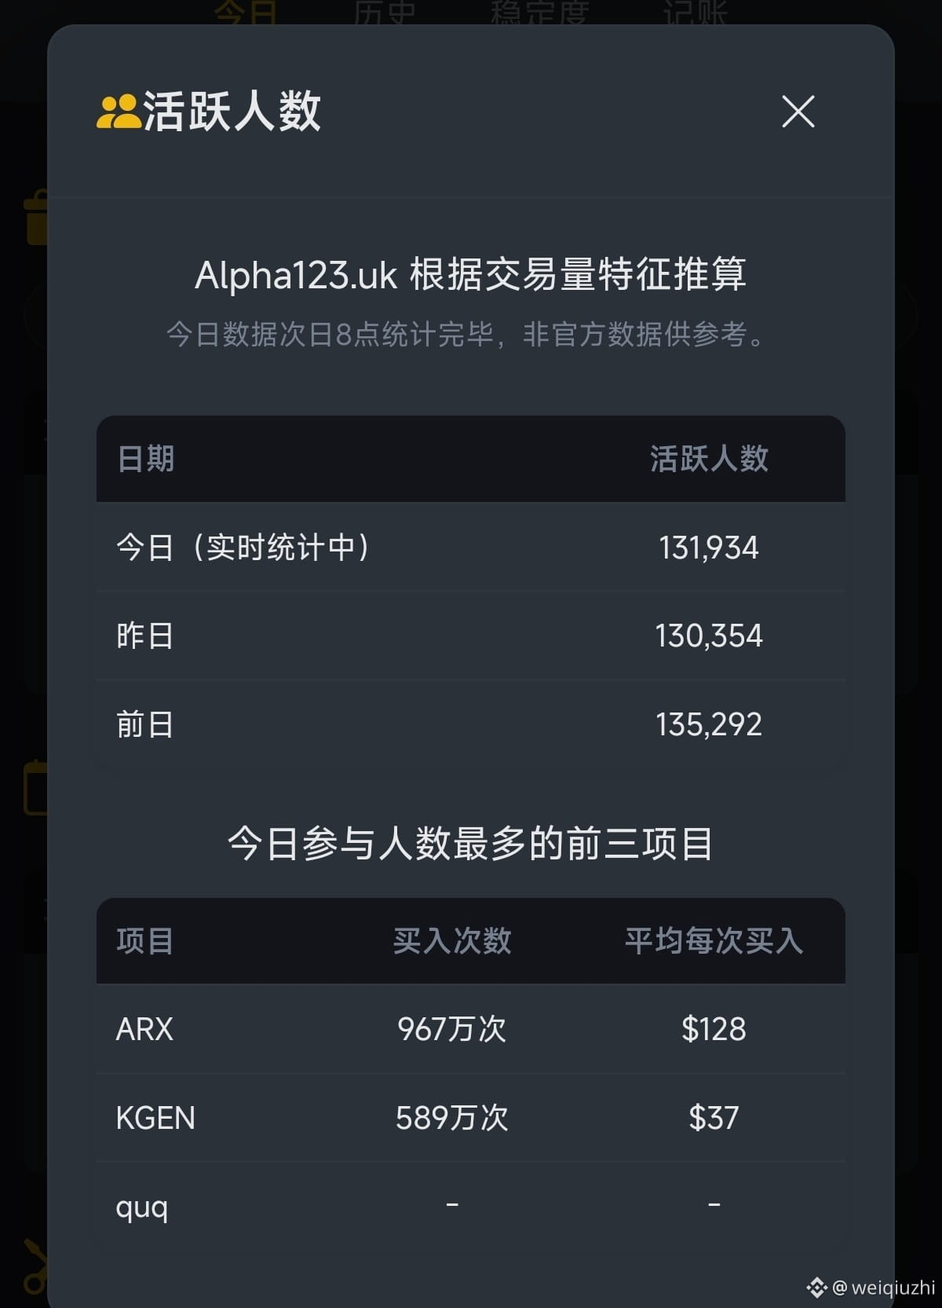Select the 昨日 row with 130,354
The height and width of the screenshot is (1308, 942).
pyautogui.click(x=471, y=636)
